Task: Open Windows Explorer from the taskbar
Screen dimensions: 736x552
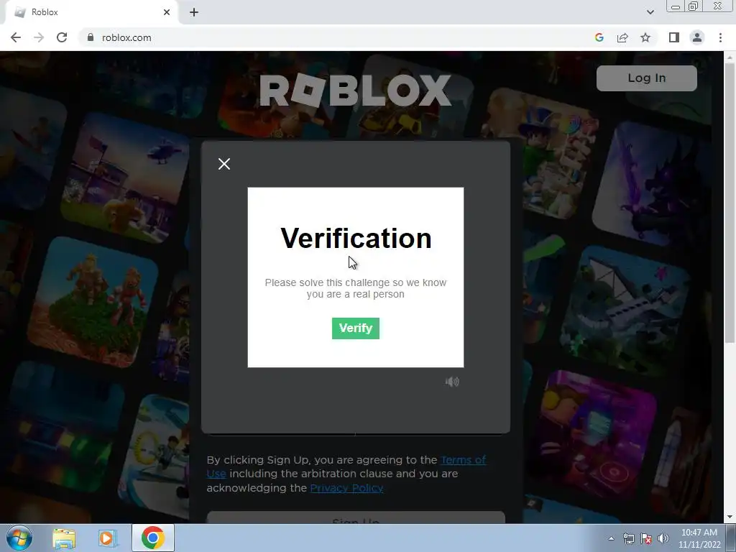Action: pos(64,538)
